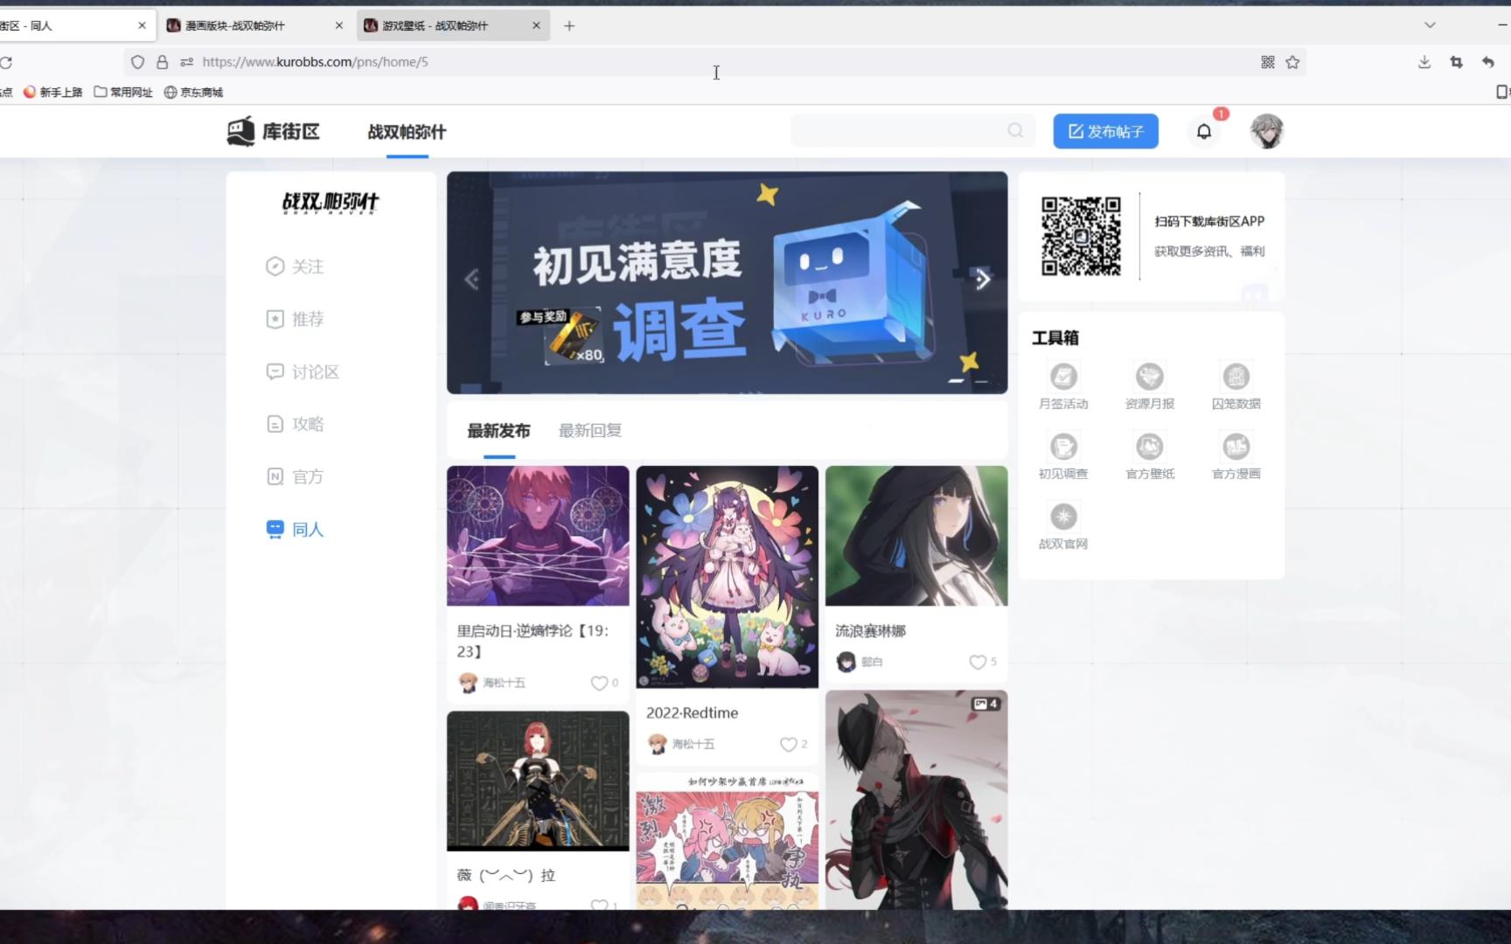Open the 囚笼数据 toolbox icon
1511x944 pixels.
pyautogui.click(x=1236, y=377)
